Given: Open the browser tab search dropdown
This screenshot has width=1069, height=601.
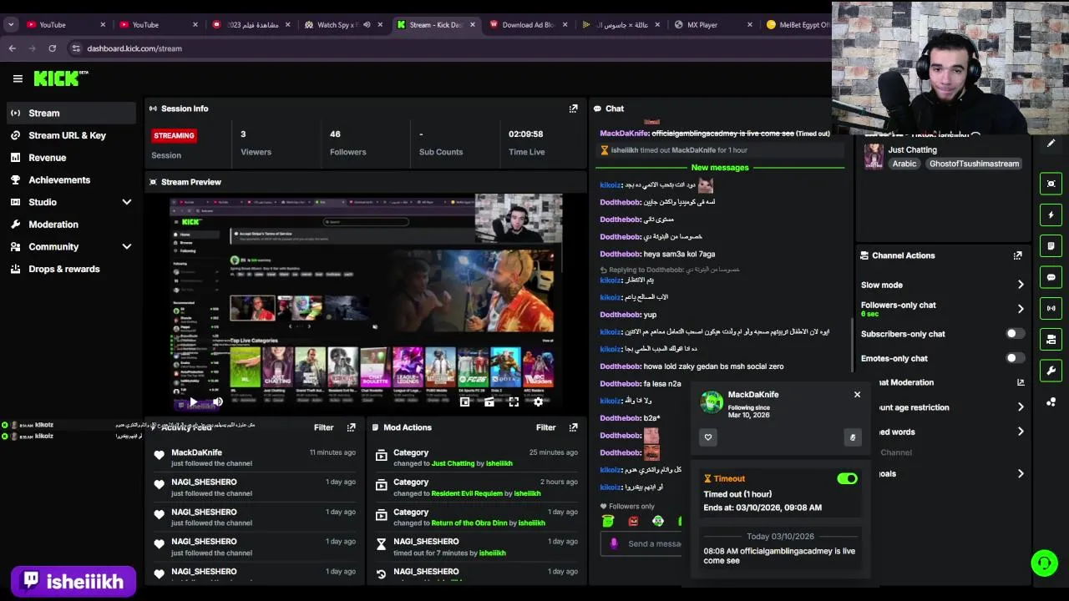Looking at the screenshot, I should point(11,25).
